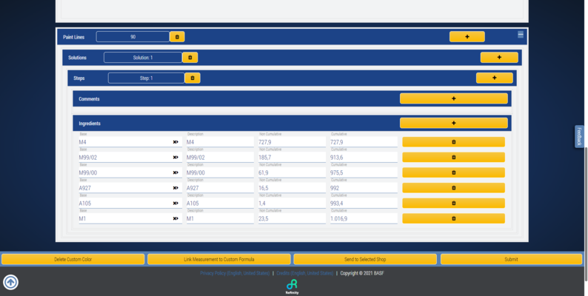Edit cumulative value 975,5
Image resolution: width=588 pixels, height=296 pixels.
point(364,172)
